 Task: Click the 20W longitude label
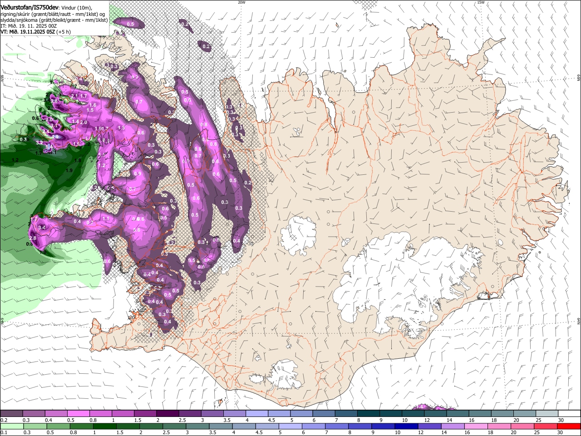[241, 2]
